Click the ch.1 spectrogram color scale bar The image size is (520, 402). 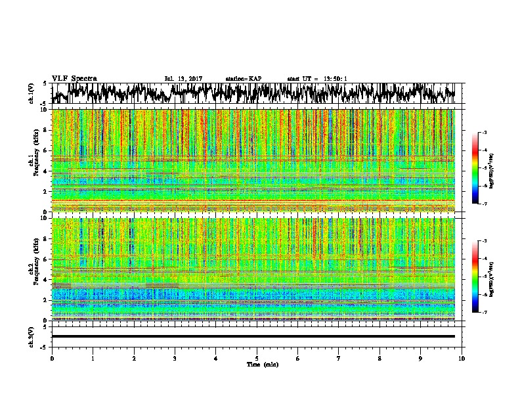[x=475, y=168]
